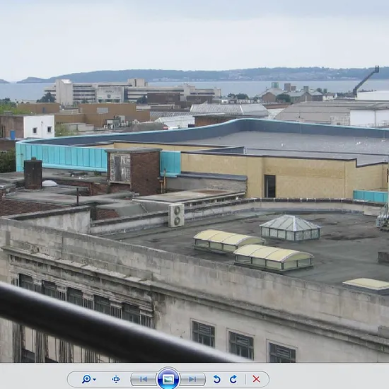Go to the previous photo
This screenshot has width=389, height=389.
(x=144, y=379)
